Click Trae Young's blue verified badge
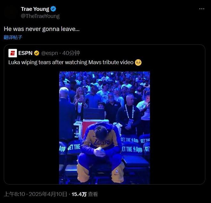Viewport: 211px width, 203px height. 53,9
